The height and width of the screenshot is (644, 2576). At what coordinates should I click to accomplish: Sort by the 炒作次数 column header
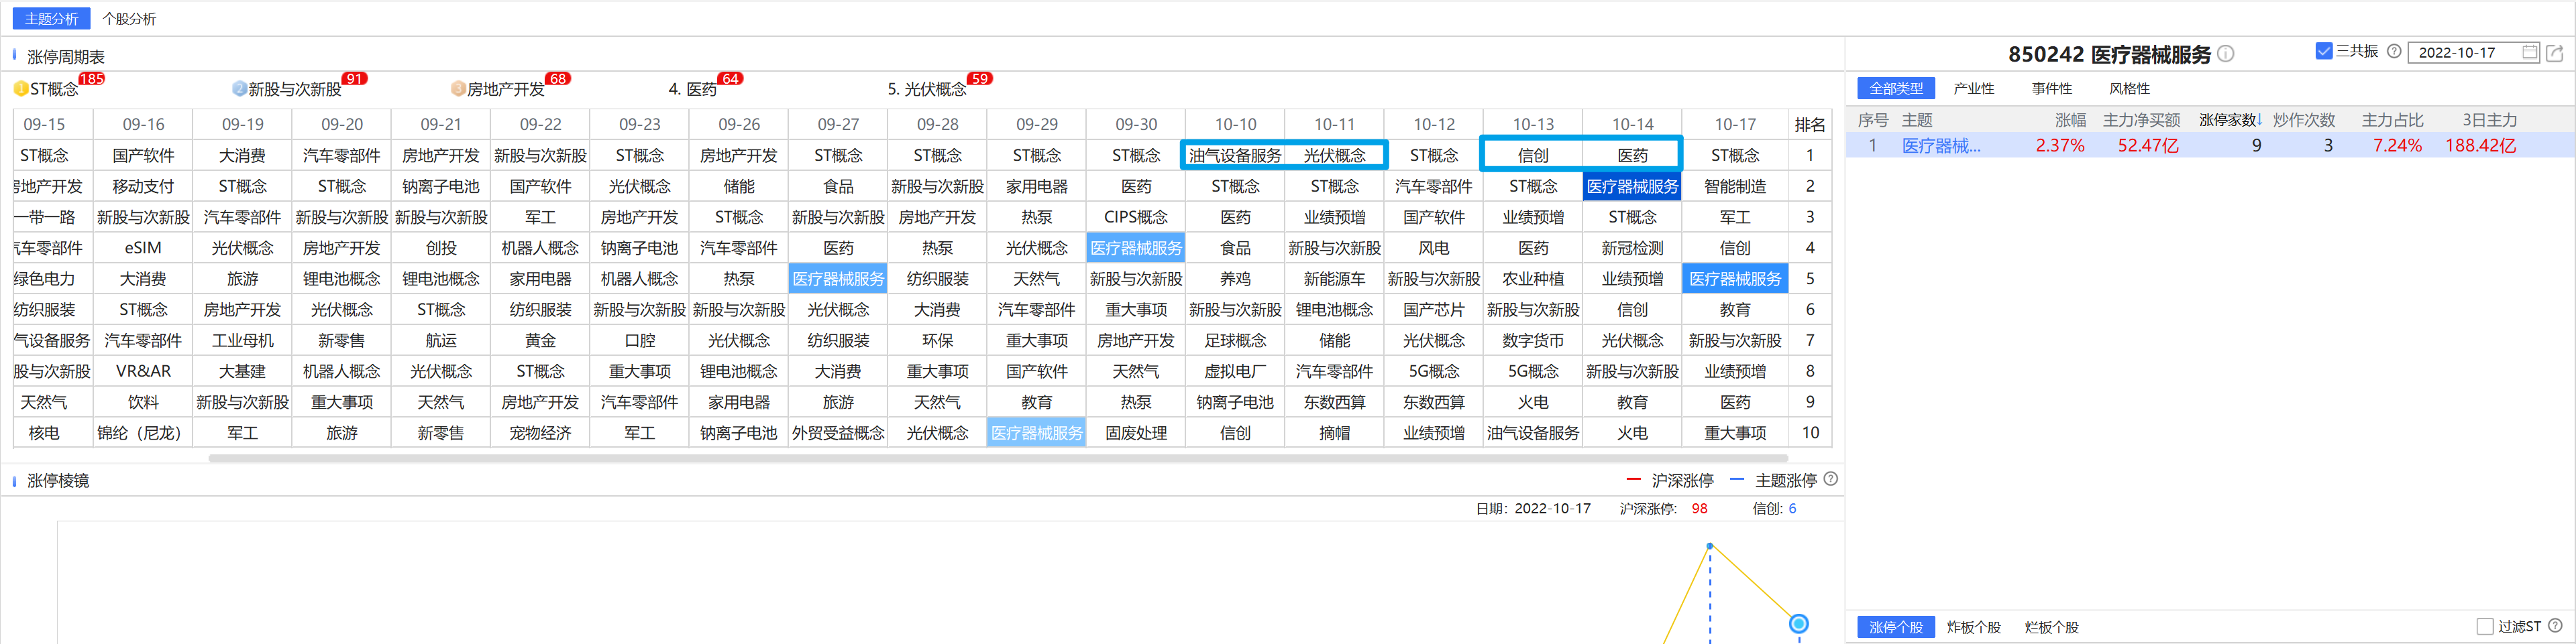pos(2303,120)
